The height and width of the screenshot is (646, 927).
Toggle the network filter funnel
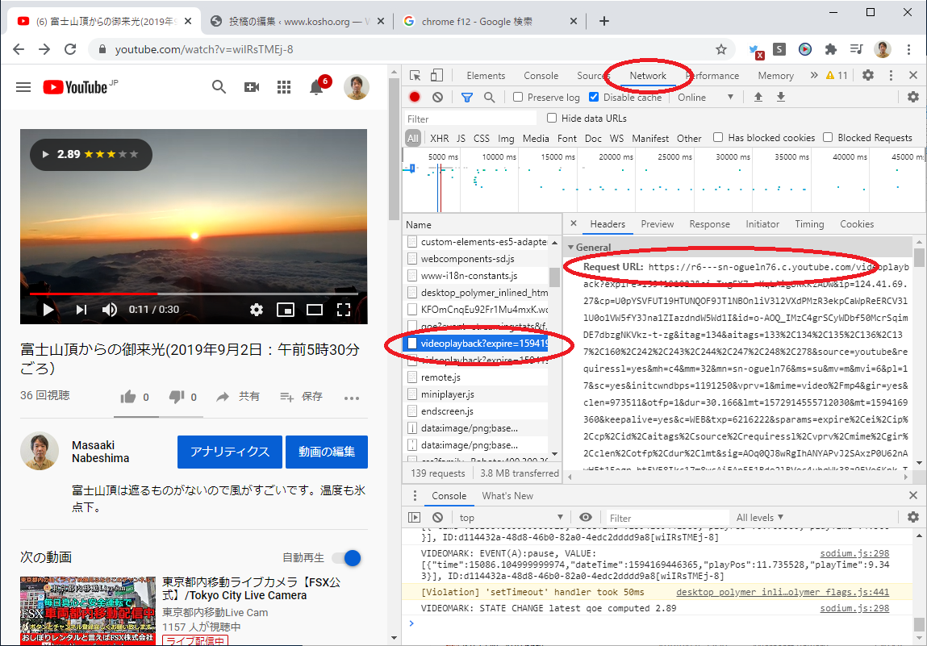(x=466, y=98)
